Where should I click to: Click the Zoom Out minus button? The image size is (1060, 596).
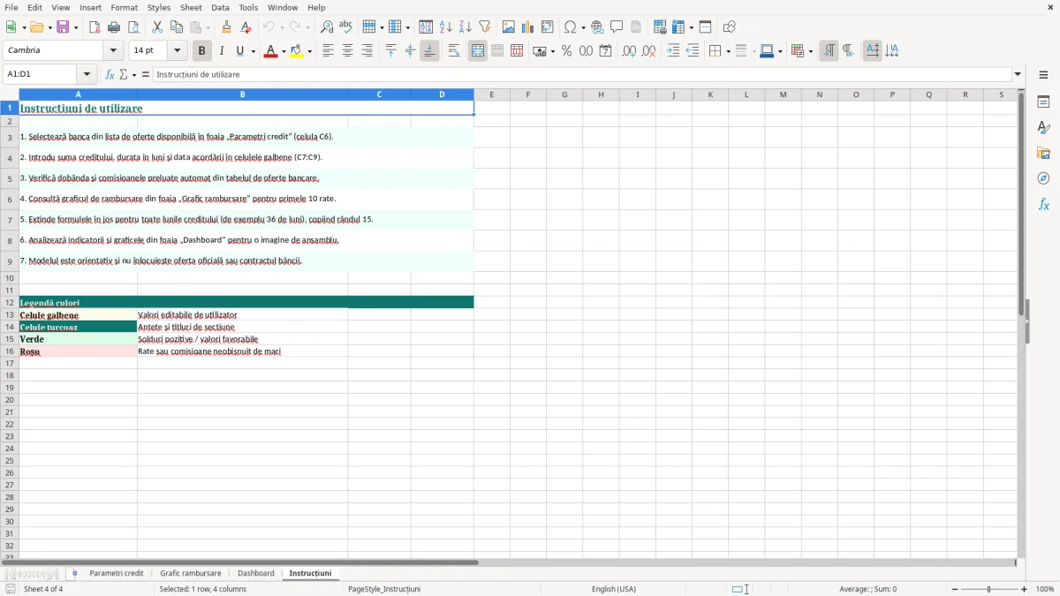point(955,589)
